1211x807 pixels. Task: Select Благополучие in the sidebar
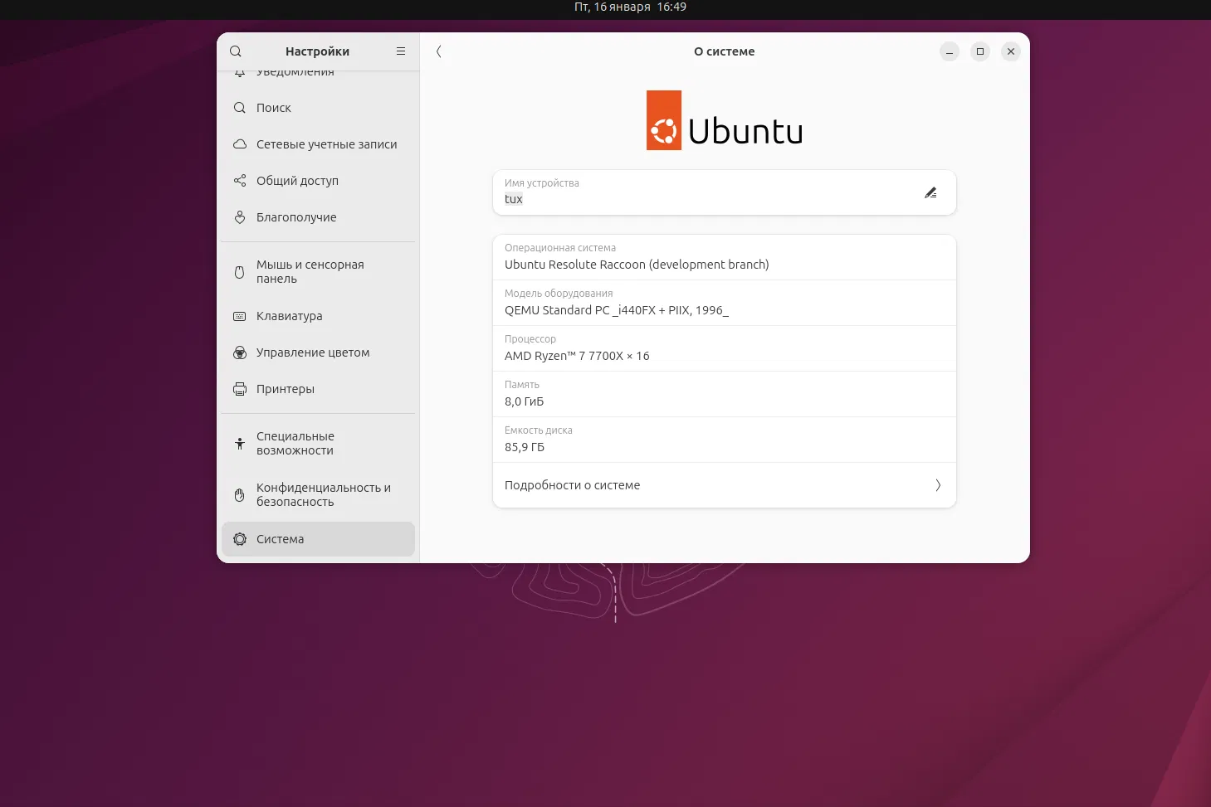pyautogui.click(x=296, y=216)
